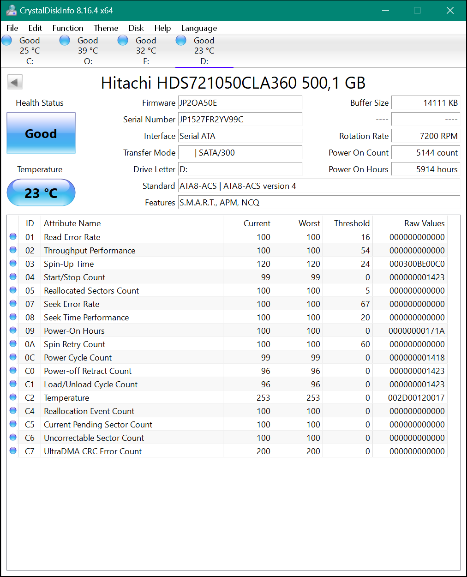The width and height of the screenshot is (467, 577).
Task: Click the 23 °C temperature button
Action: click(41, 193)
